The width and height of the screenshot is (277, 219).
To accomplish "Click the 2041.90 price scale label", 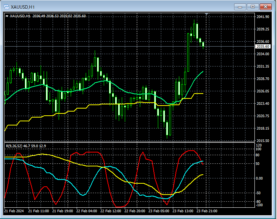I will 262,17.
